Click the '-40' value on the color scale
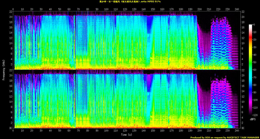260x139 pixels. tap(254, 55)
